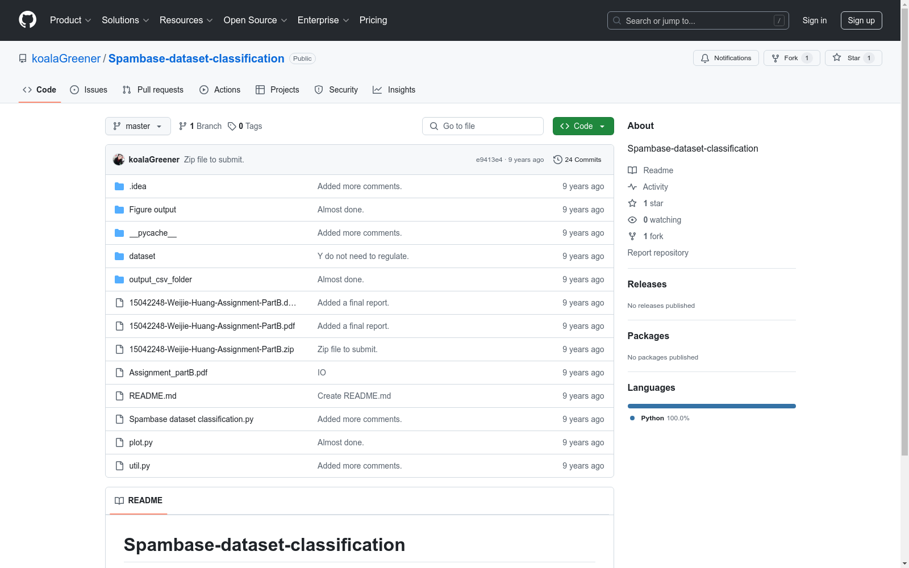Click the Sign in link
The image size is (909, 568).
pos(815,20)
